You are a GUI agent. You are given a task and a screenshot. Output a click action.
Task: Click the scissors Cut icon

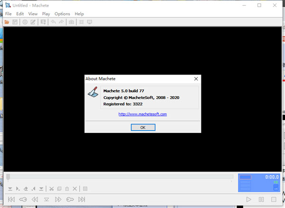(51, 189)
